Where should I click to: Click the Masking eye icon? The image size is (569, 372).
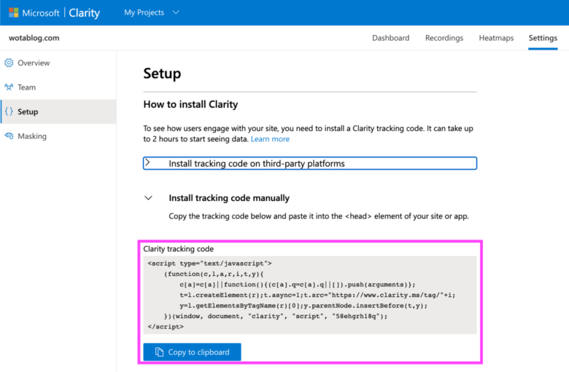9,136
